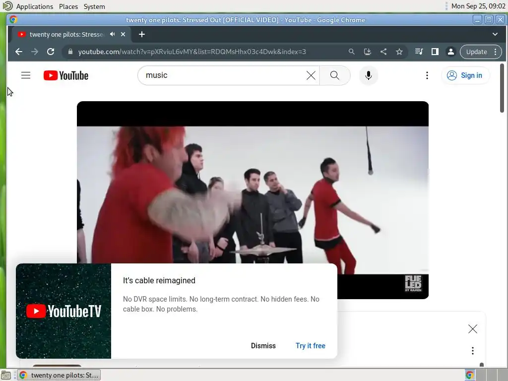
Task: Click the page vertical scrollbar thumb
Action: click(502, 88)
